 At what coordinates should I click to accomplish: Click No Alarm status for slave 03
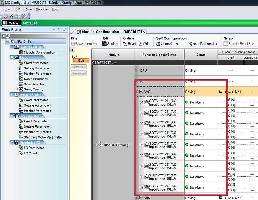(x=194, y=124)
